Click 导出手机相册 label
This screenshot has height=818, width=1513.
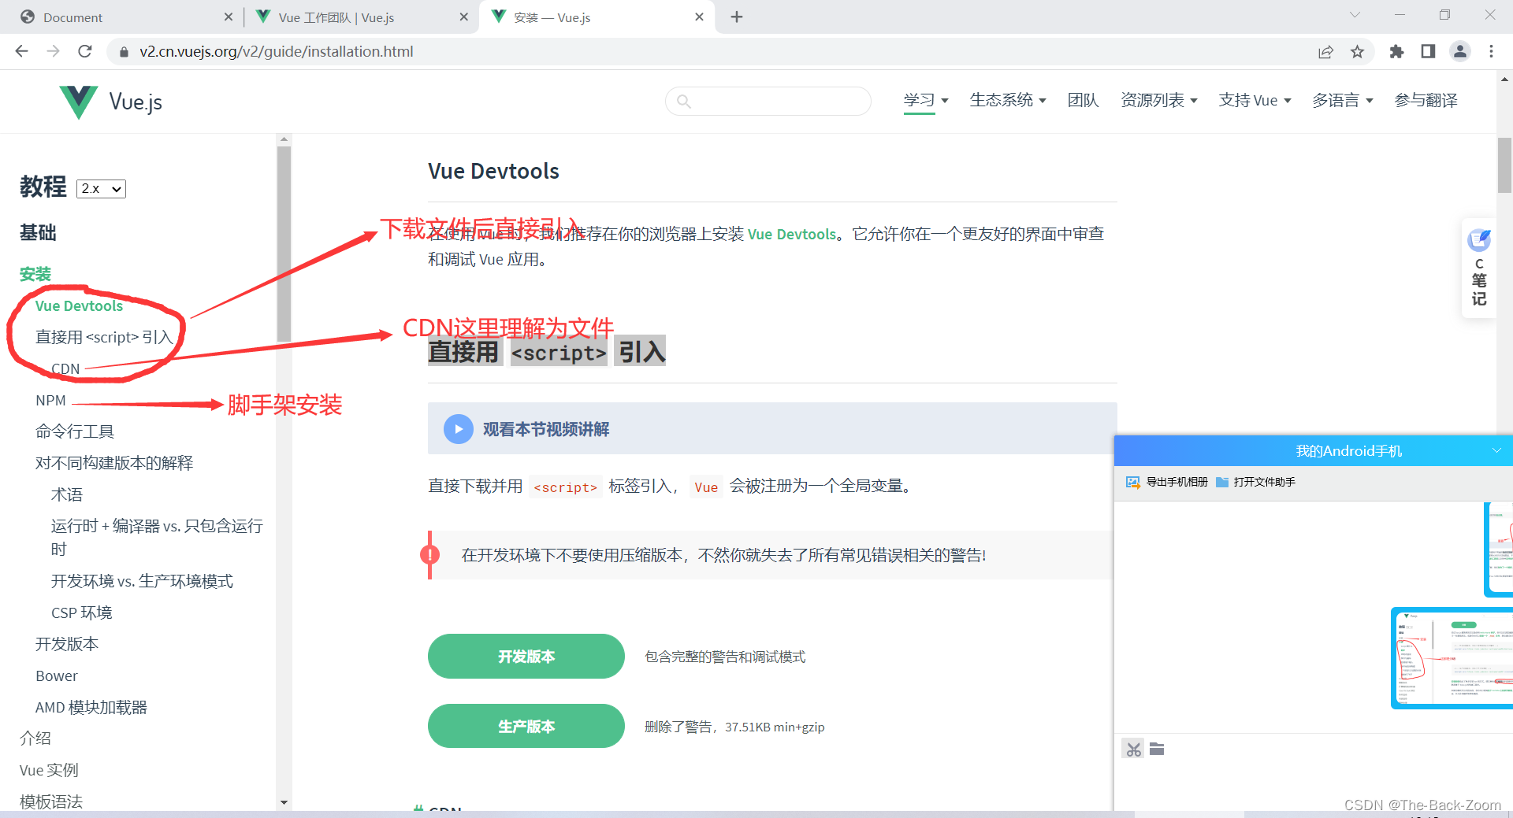[x=1177, y=482]
